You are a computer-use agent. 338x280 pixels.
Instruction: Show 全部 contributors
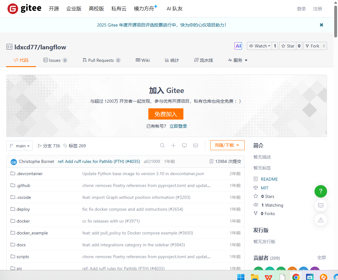point(321,258)
